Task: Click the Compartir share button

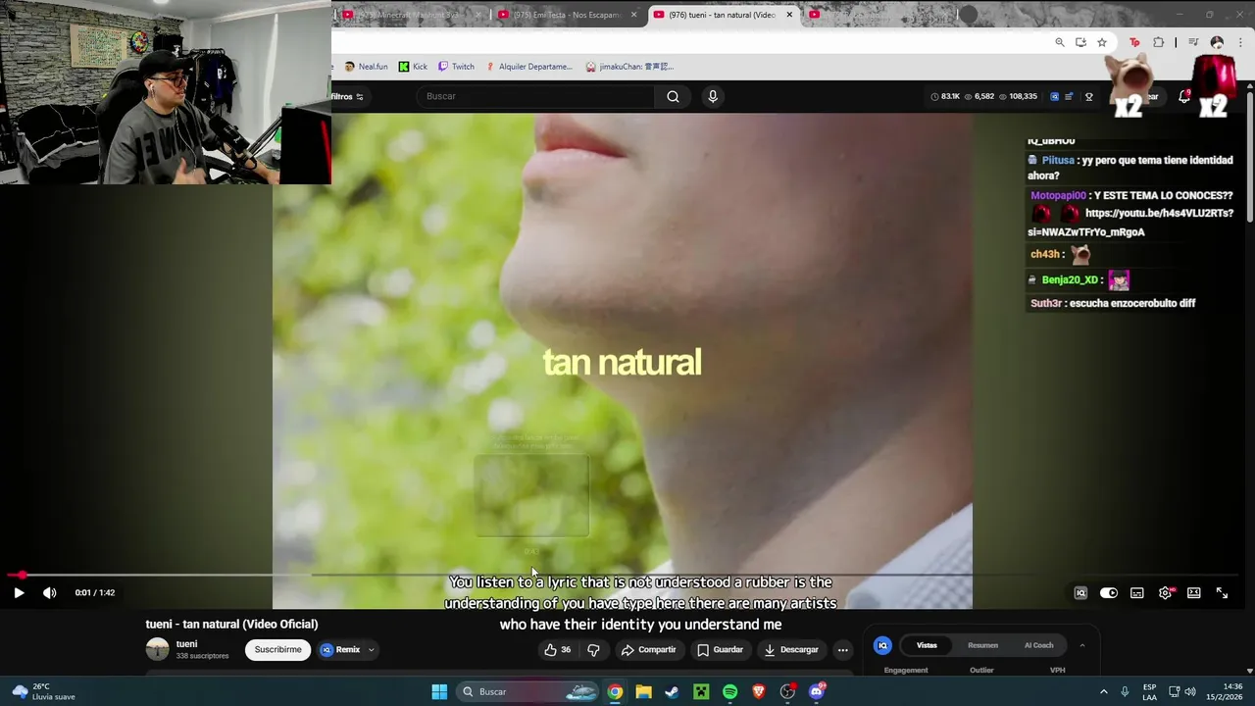Action: click(649, 650)
